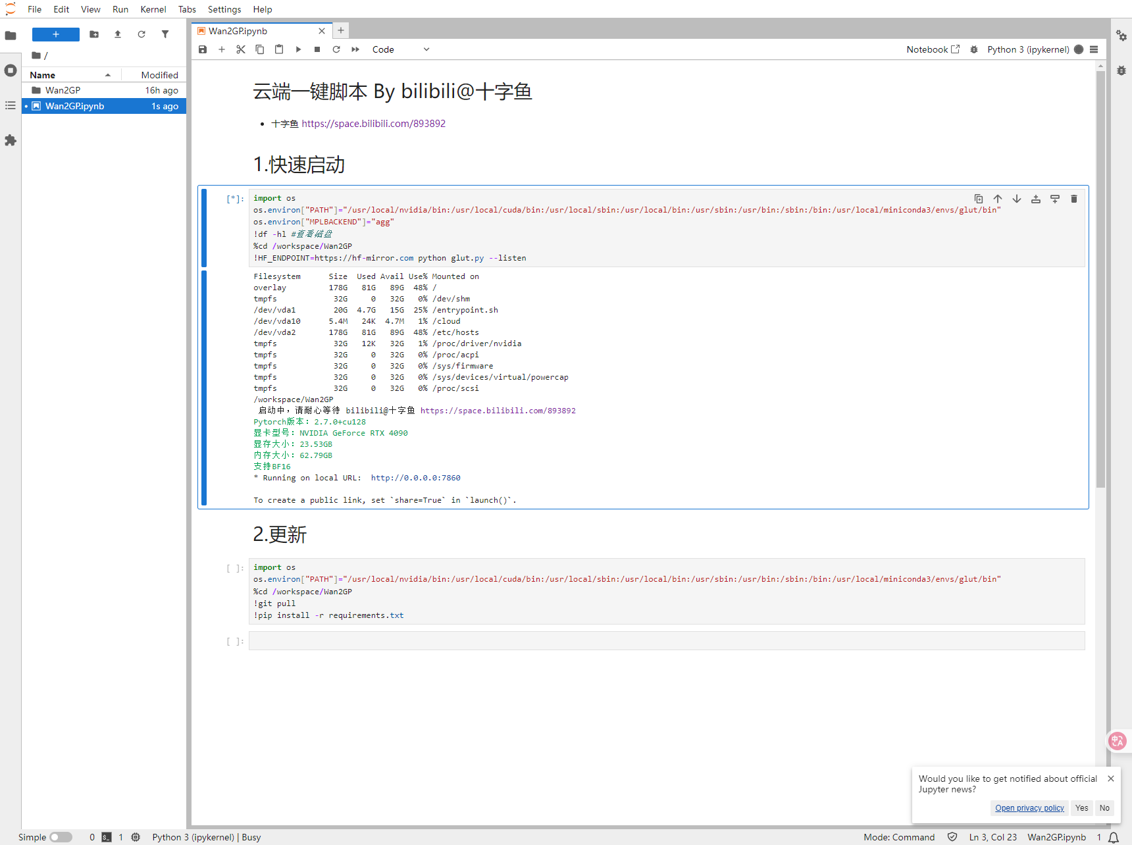Interrupt the running kernel
This screenshot has width=1132, height=845.
coord(317,49)
